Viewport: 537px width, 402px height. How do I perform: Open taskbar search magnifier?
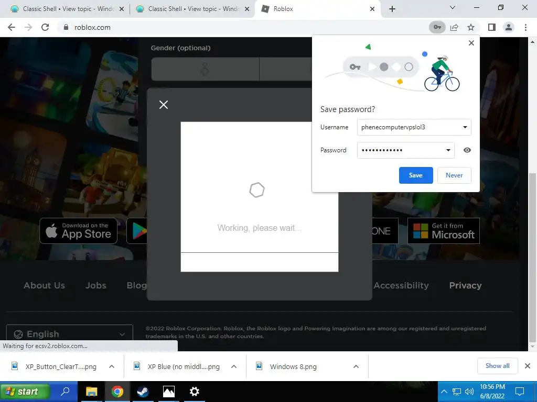coord(65,392)
